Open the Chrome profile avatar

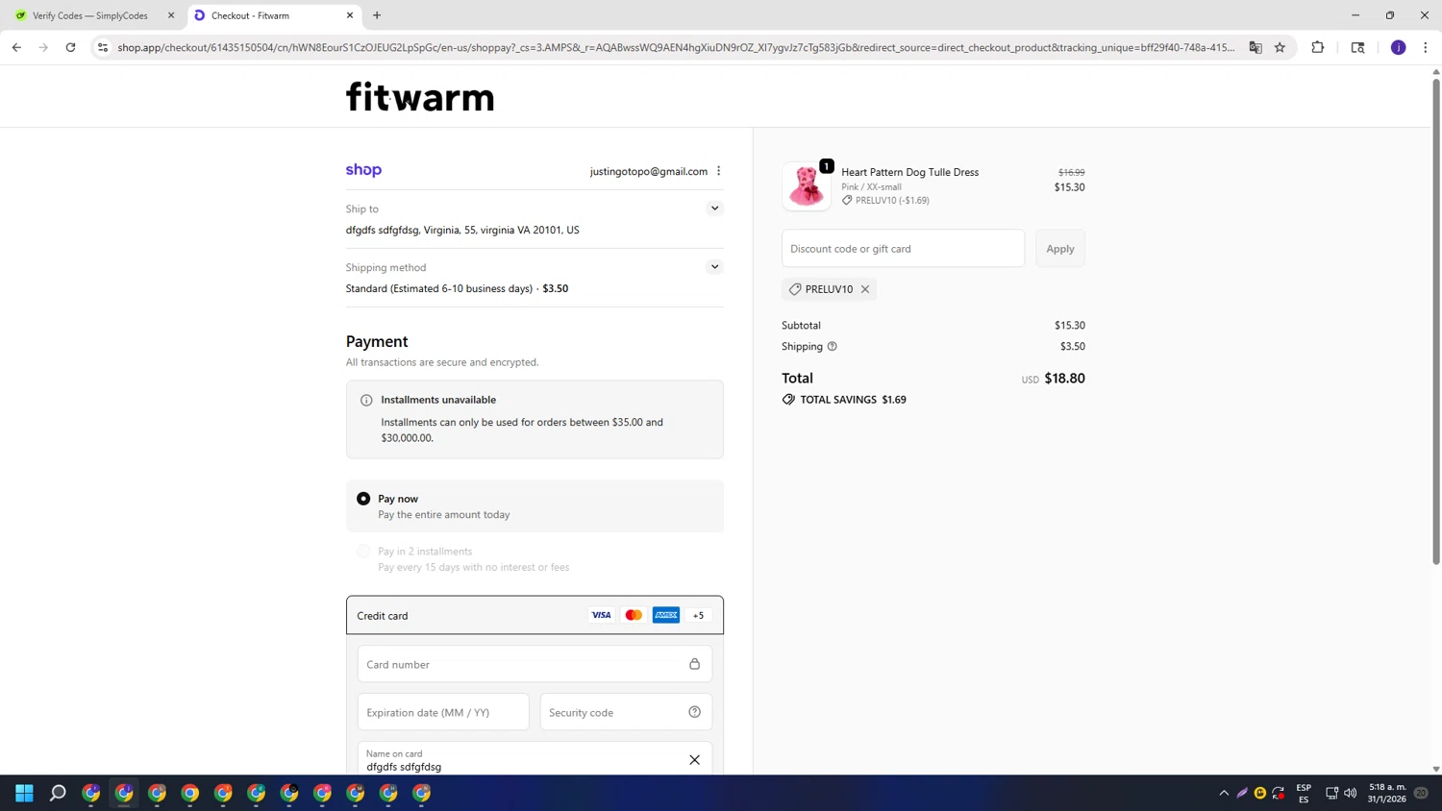[1399, 47]
